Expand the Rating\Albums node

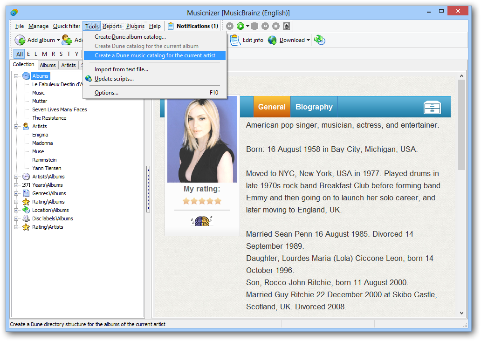click(x=16, y=202)
